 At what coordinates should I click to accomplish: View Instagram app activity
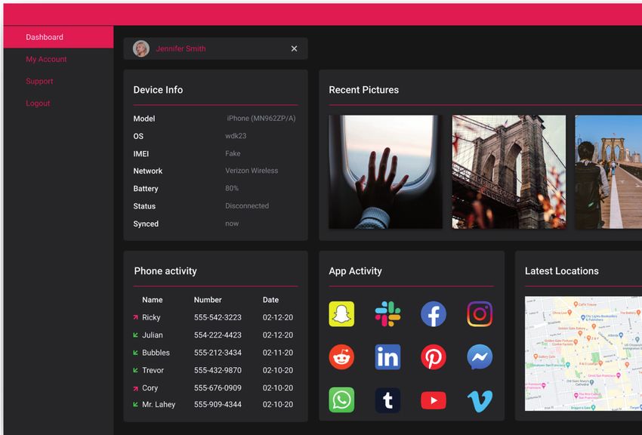coord(480,314)
